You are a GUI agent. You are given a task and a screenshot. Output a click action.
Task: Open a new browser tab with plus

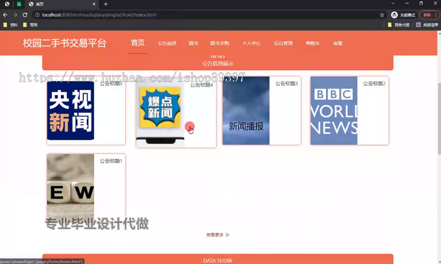(106, 4)
